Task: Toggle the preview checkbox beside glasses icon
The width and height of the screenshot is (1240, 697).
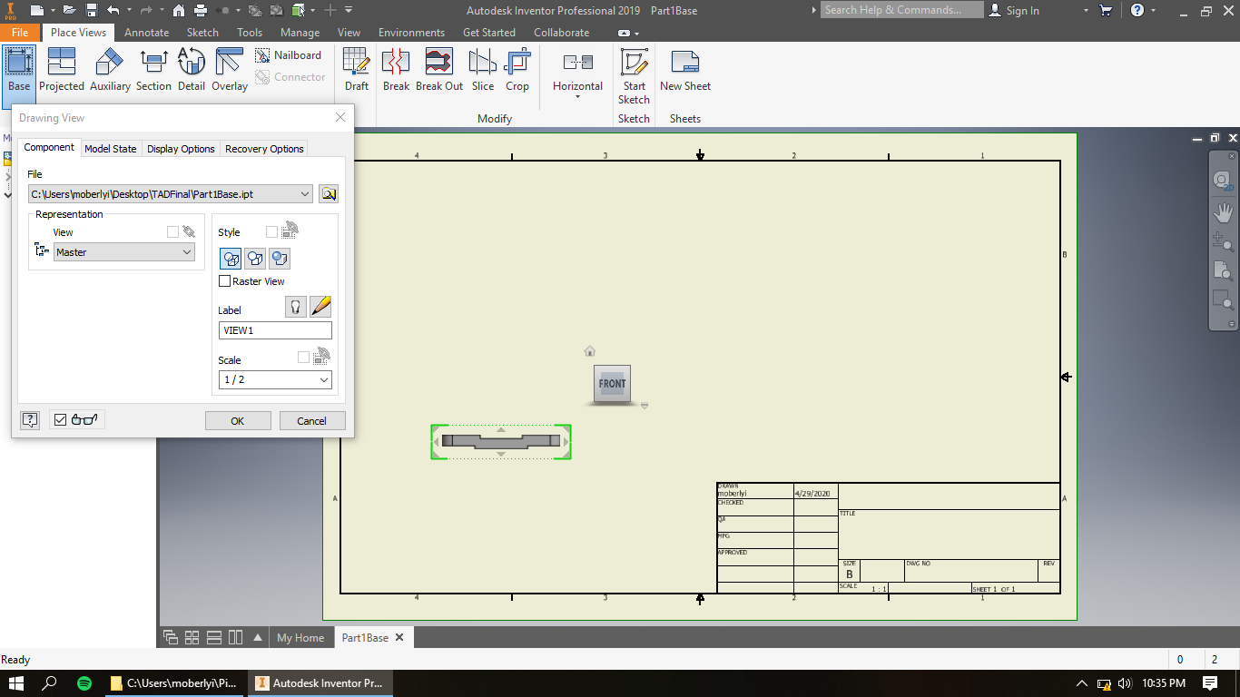Action: click(x=61, y=419)
